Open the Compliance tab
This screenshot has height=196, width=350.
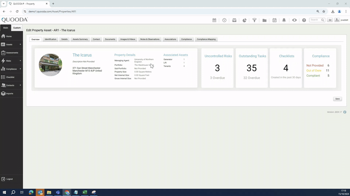(x=186, y=39)
